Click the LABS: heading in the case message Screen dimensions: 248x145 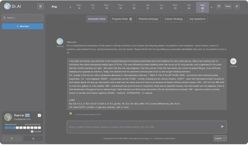click(72, 100)
